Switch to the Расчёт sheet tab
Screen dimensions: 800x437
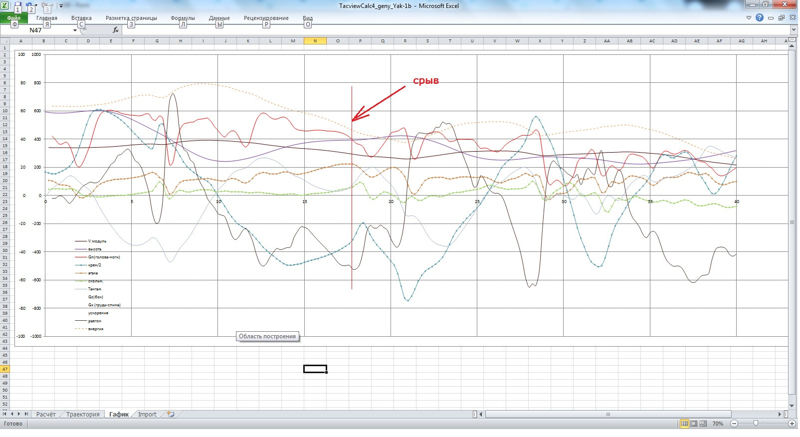point(46,414)
